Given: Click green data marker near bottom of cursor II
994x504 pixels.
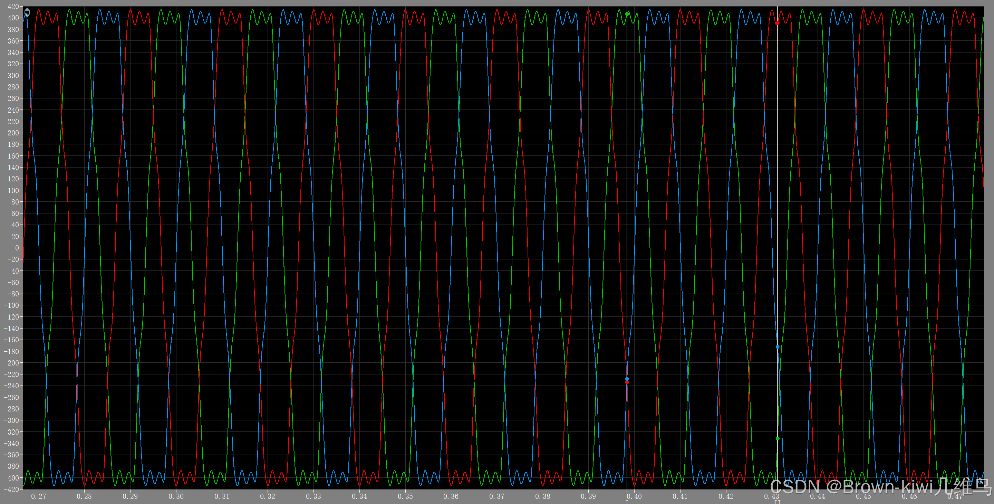Looking at the screenshot, I should 777,438.
